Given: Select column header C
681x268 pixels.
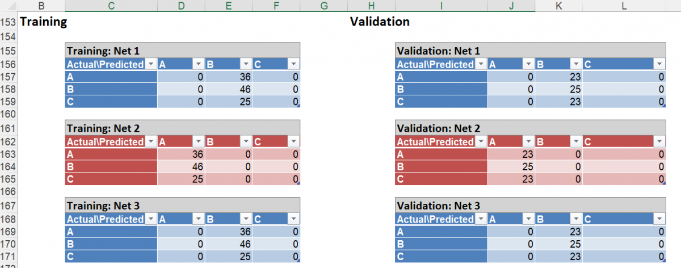Looking at the screenshot, I should 111,6.
